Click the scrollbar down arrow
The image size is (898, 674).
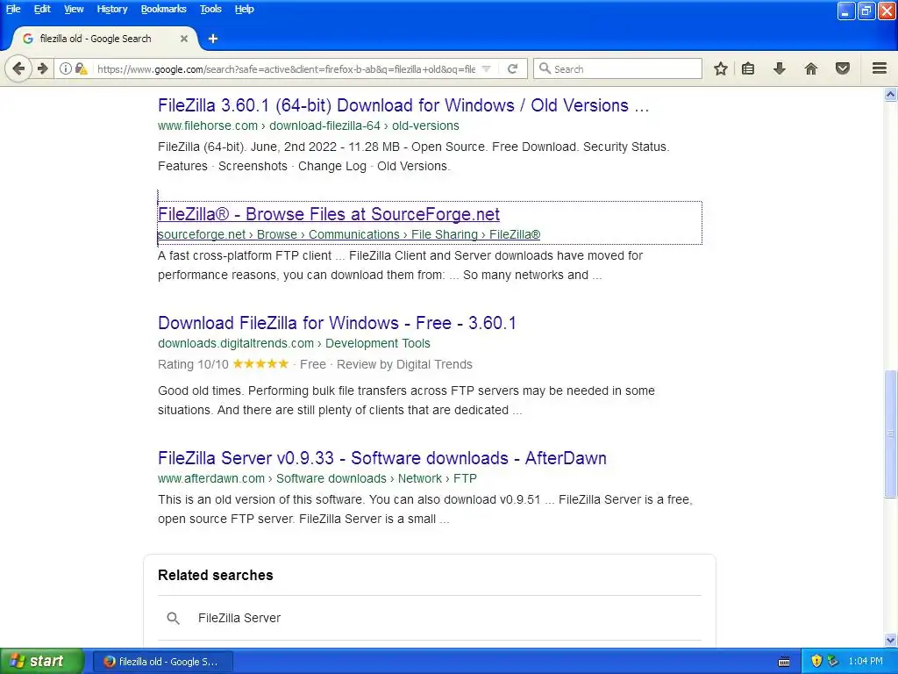pos(891,640)
